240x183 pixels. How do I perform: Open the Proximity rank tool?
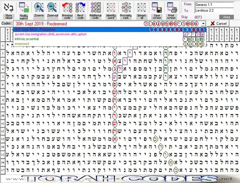126,7
